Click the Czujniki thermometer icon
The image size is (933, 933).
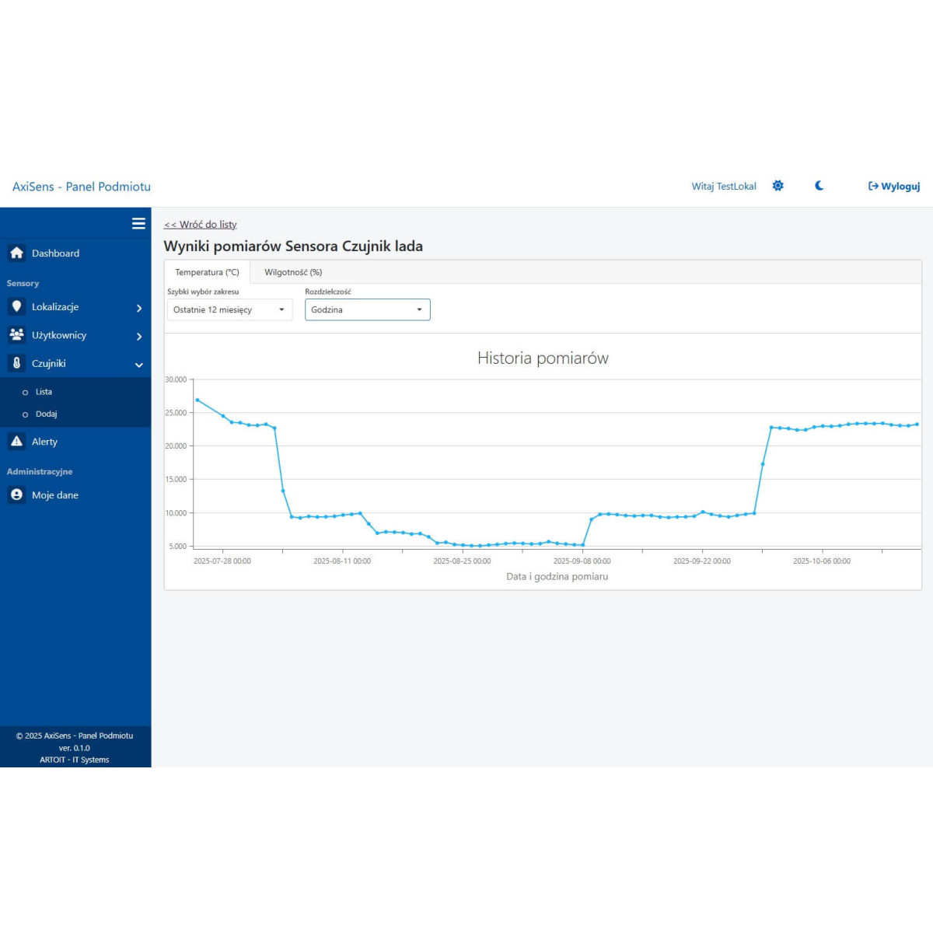(x=16, y=363)
